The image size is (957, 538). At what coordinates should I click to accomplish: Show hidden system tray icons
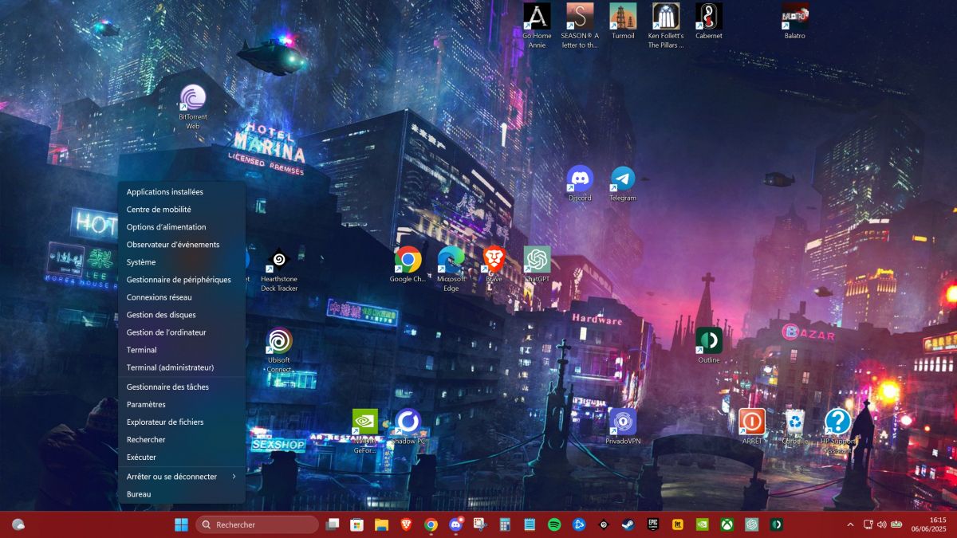pos(850,524)
